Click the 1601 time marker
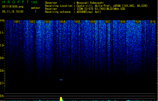 (x=17, y=22)
